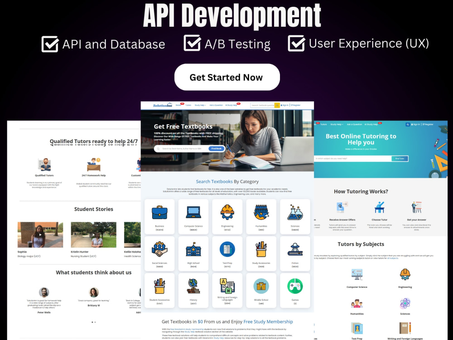Click the 24/7 Homework Help icon
Viewport: 453px width, 340px height.
pos(94,165)
